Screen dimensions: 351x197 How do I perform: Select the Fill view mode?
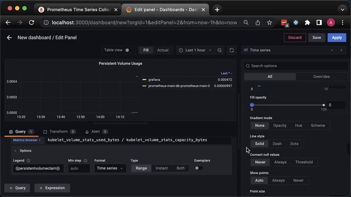[x=146, y=50]
